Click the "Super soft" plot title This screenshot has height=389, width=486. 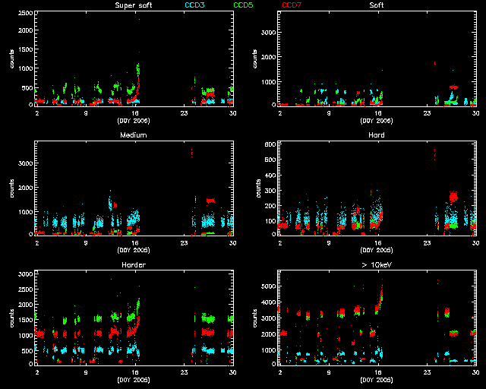point(134,5)
